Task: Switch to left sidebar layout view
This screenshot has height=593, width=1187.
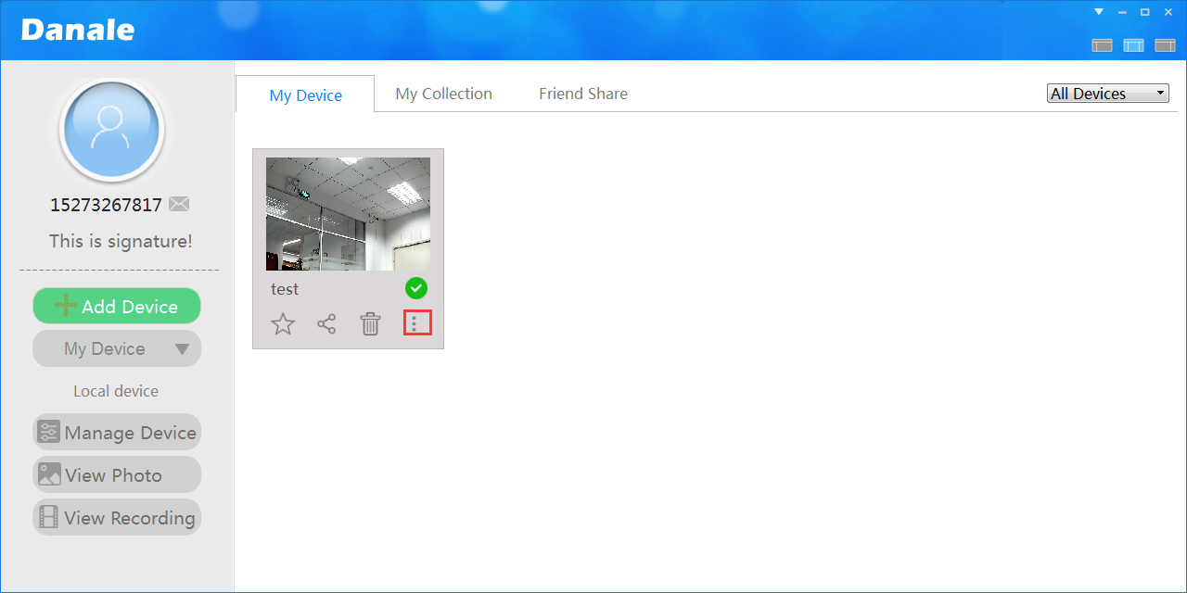Action: [x=1102, y=45]
